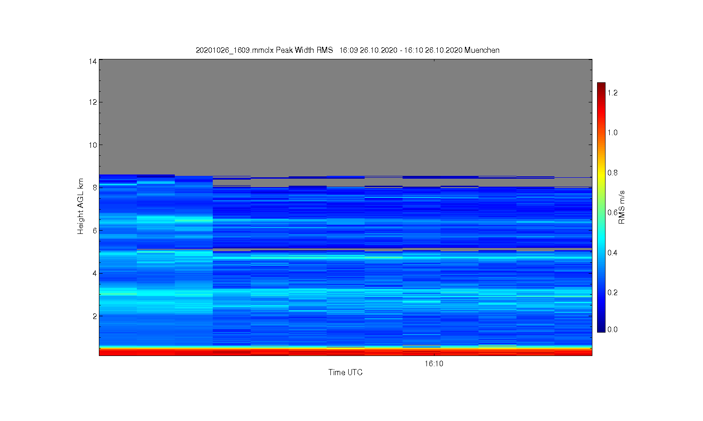Click the RMS m/s colorbar label

pyautogui.click(x=622, y=207)
